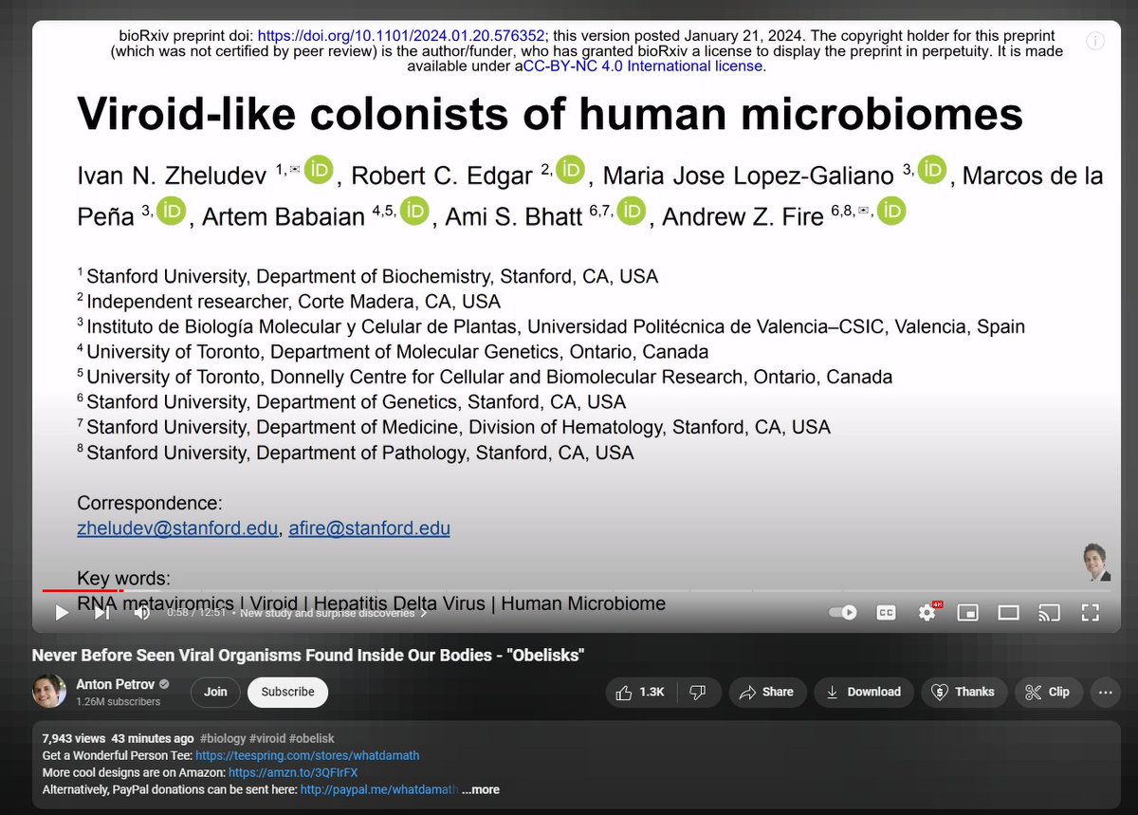Open the teespring.com store link
Image resolution: width=1138 pixels, height=815 pixels.
point(308,755)
